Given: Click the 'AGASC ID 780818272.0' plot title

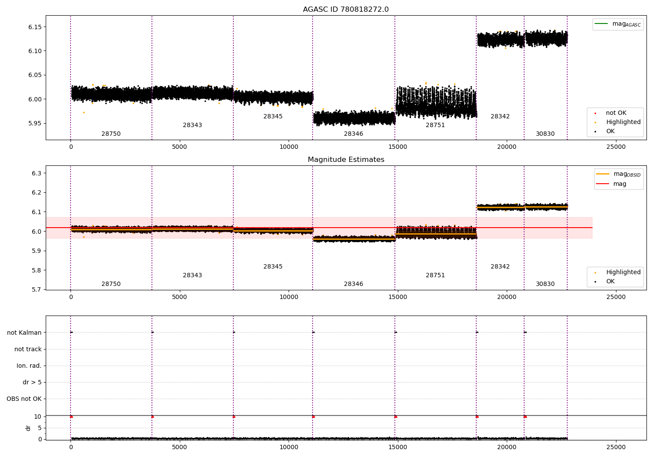Looking at the screenshot, I should 346,10.
